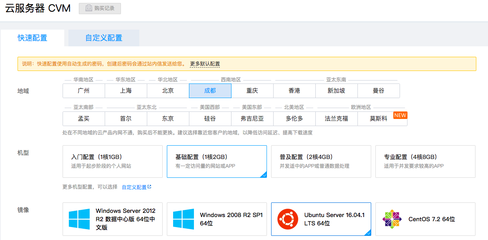Select the 普及配置 (2核4GB) option
This screenshot has width=488, height=240.
point(321,161)
